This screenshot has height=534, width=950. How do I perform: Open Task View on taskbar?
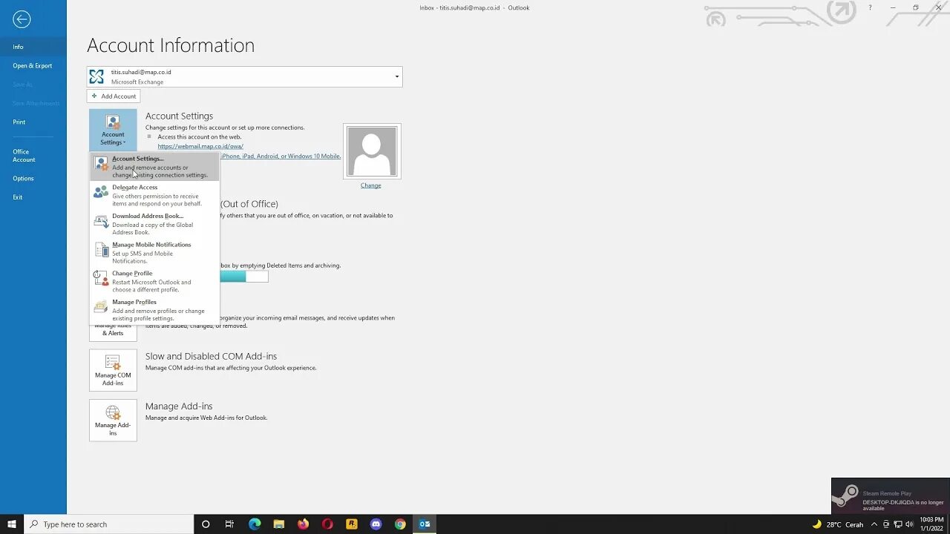pyautogui.click(x=229, y=524)
